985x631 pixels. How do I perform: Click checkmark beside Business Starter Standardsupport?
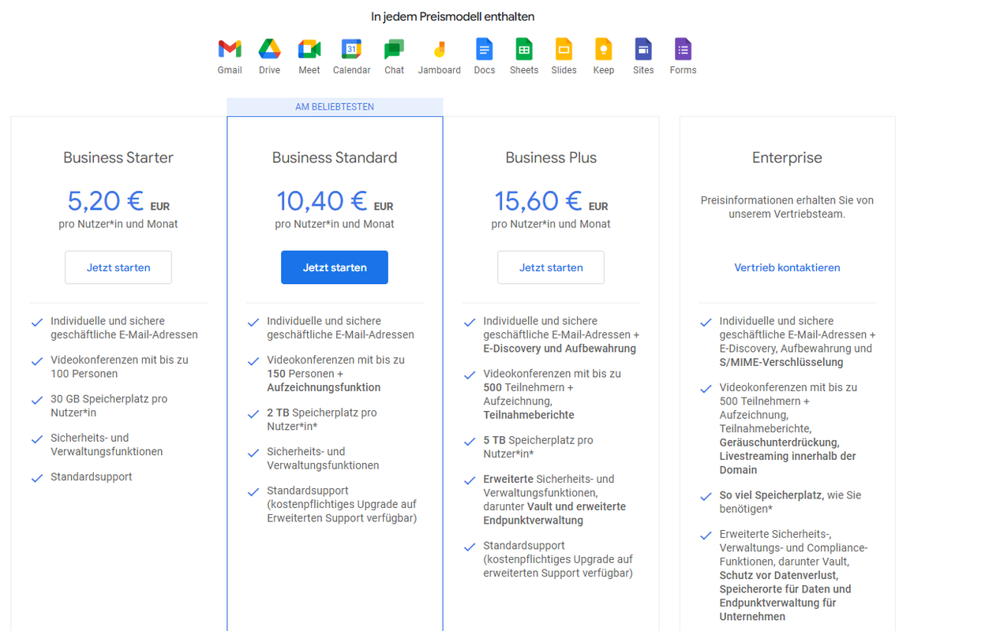pyautogui.click(x=36, y=478)
